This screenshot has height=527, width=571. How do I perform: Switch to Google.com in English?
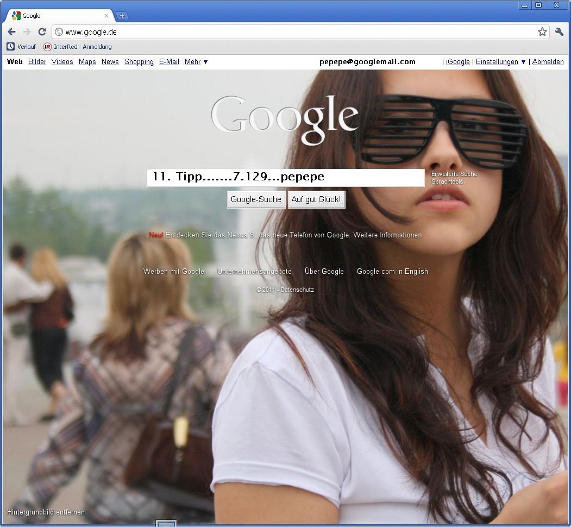392,271
